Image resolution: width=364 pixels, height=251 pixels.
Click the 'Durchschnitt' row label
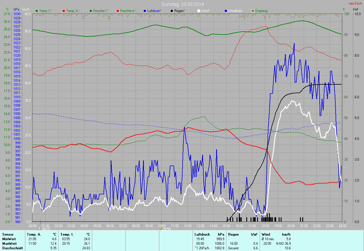point(12,248)
